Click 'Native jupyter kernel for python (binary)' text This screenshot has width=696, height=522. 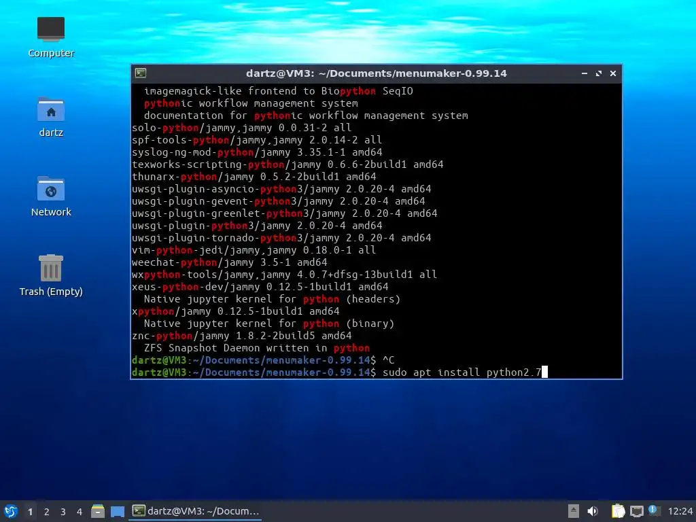click(x=269, y=324)
